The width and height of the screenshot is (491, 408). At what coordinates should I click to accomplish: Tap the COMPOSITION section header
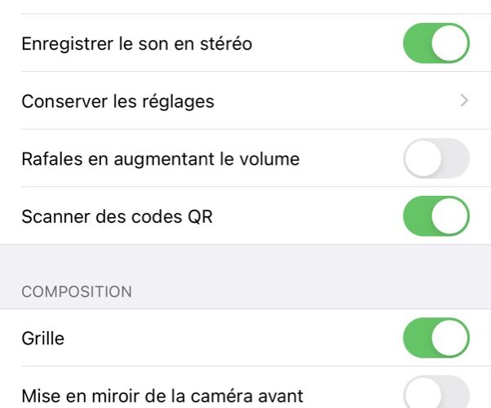pyautogui.click(x=77, y=292)
